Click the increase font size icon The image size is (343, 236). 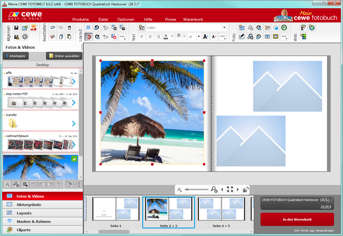pos(206,37)
